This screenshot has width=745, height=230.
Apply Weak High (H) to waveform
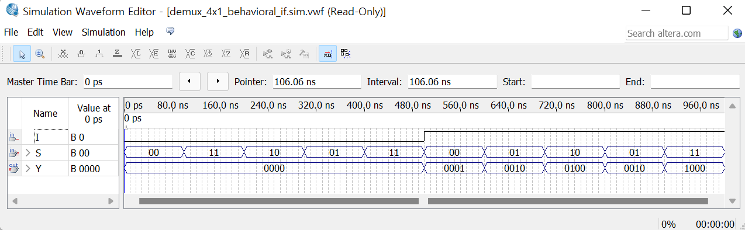pyautogui.click(x=154, y=54)
